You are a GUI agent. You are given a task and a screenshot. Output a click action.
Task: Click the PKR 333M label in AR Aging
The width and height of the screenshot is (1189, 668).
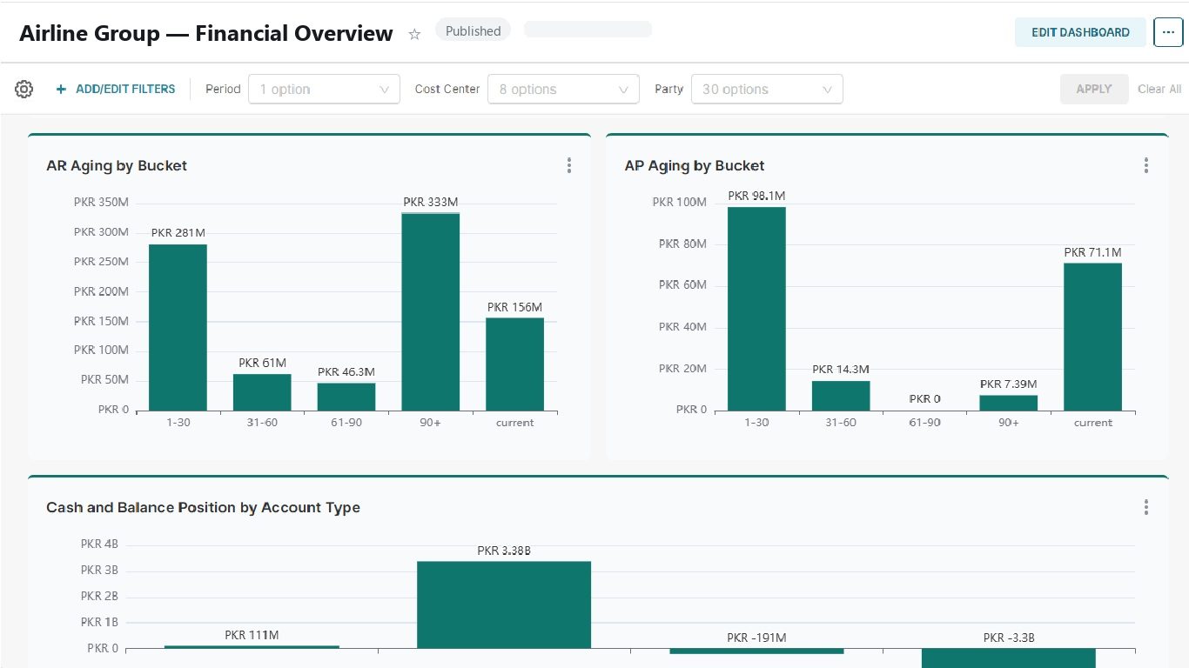(x=430, y=202)
